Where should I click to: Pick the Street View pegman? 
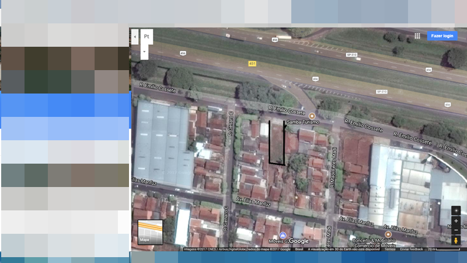(456, 240)
